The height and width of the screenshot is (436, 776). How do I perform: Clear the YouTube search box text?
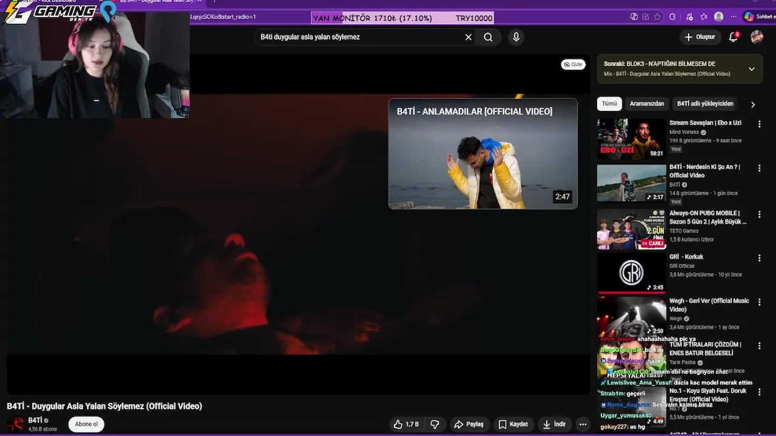click(468, 37)
